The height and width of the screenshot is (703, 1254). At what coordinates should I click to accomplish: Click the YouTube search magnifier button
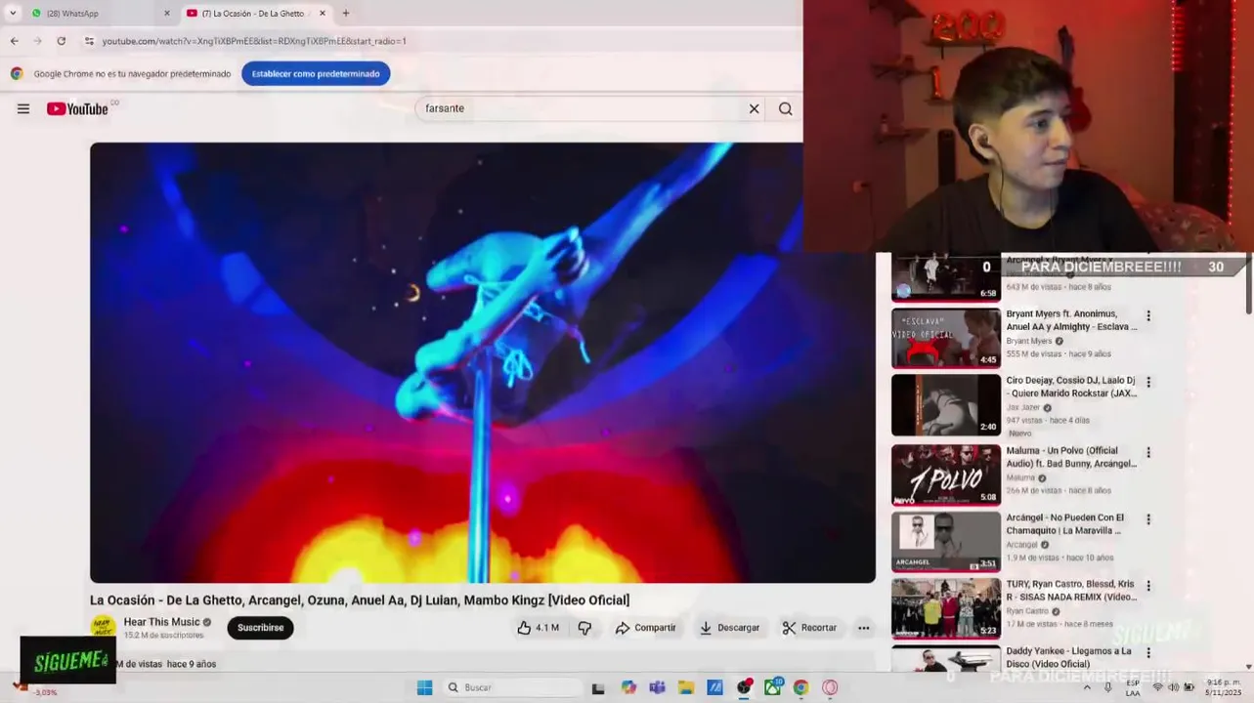785,108
